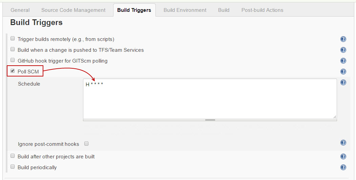The image size is (356, 180).
Task: Open help for TFS/Team Services trigger
Action: pyautogui.click(x=343, y=50)
